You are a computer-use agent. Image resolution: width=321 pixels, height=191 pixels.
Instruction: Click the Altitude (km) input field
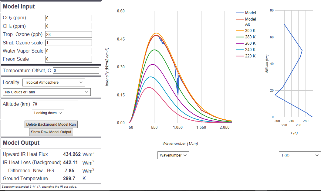click(x=55, y=104)
